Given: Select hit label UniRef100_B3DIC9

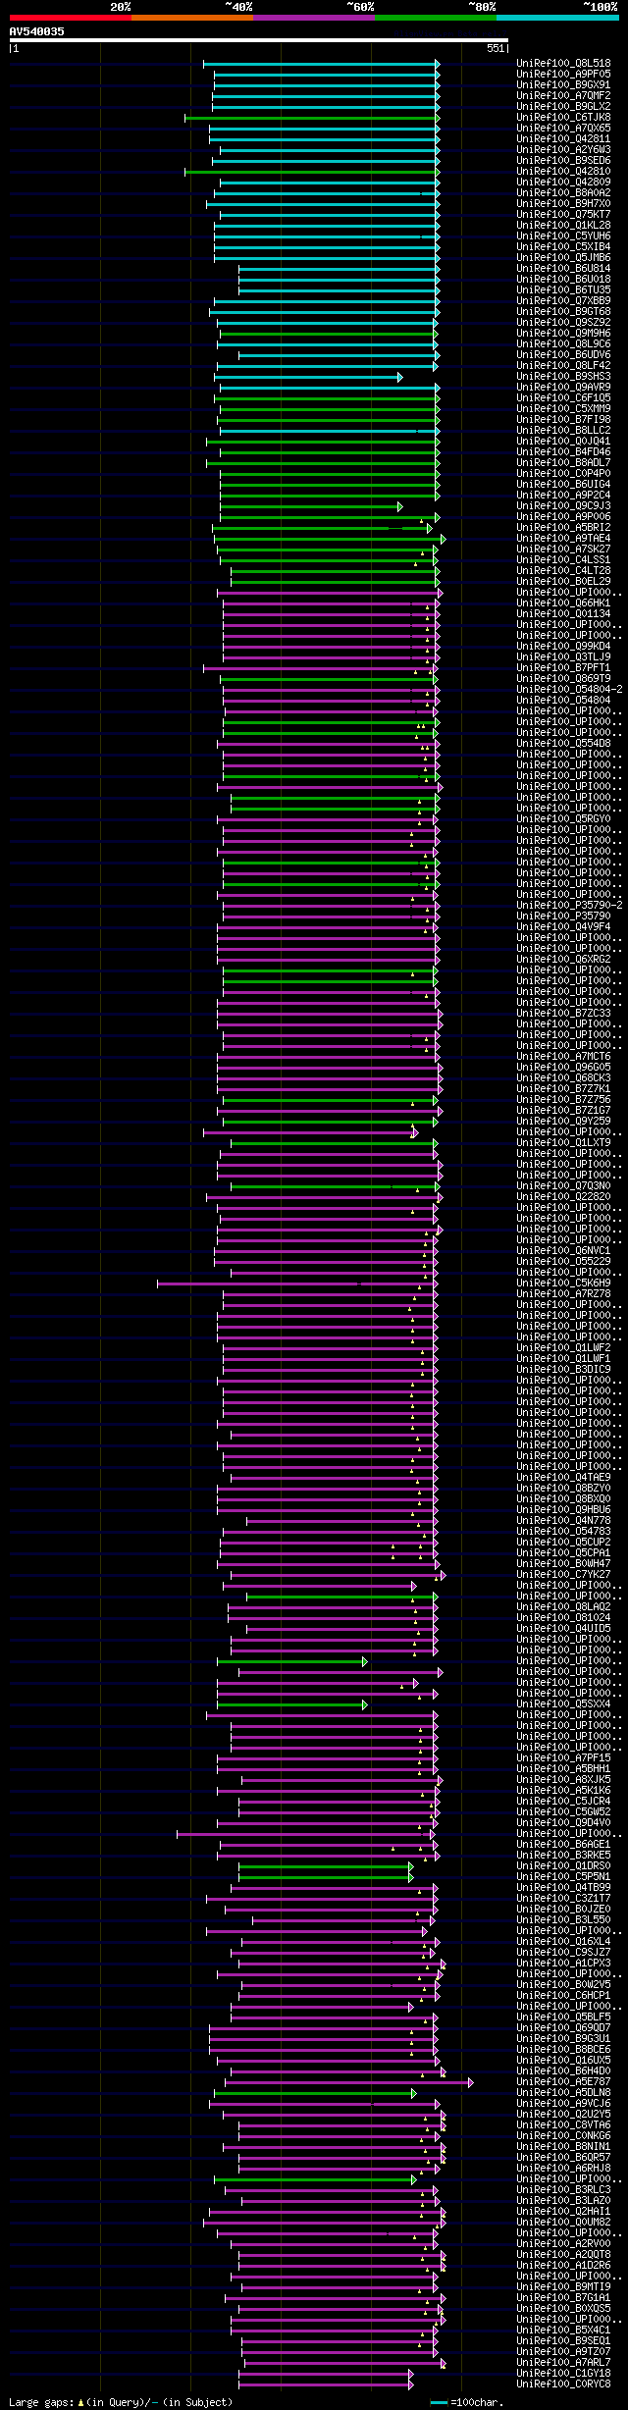Looking at the screenshot, I should 563,1370.
